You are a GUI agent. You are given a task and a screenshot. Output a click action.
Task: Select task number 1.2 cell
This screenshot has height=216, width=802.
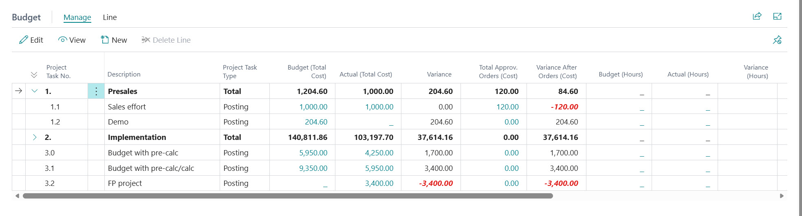click(x=57, y=122)
